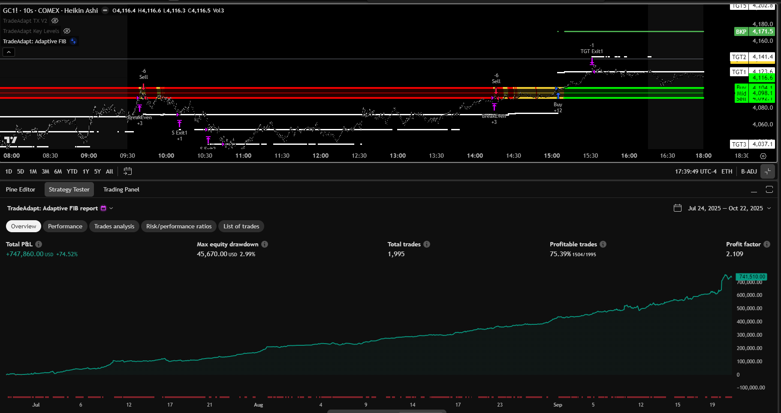This screenshot has width=781, height=413.
Task: Click the TradingView logo on the chart
Action: pyautogui.click(x=12, y=140)
